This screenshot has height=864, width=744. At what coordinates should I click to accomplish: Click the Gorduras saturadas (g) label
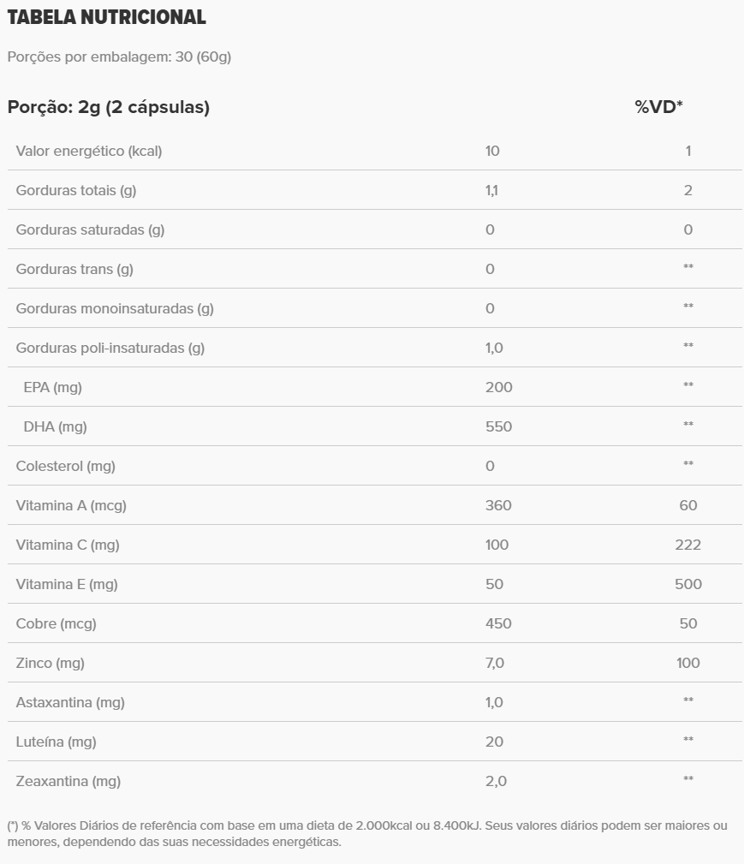pos(90,230)
